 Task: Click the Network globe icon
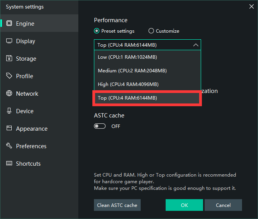[9, 93]
